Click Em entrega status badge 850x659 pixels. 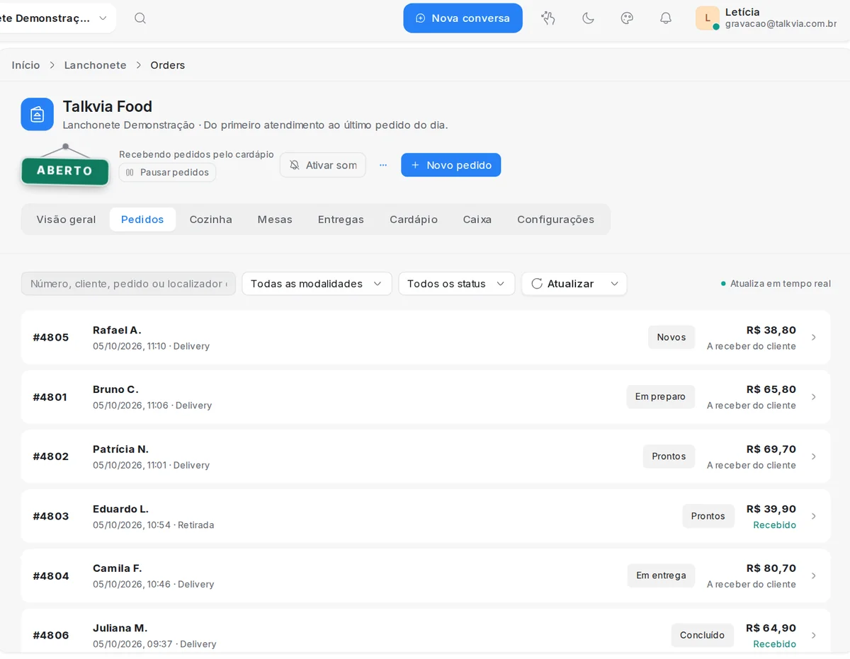(x=661, y=575)
